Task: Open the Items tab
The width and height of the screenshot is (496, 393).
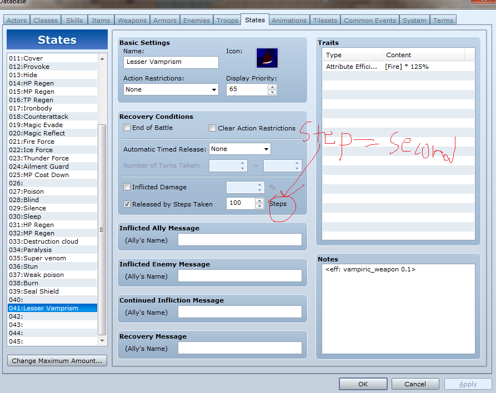Action: click(101, 20)
